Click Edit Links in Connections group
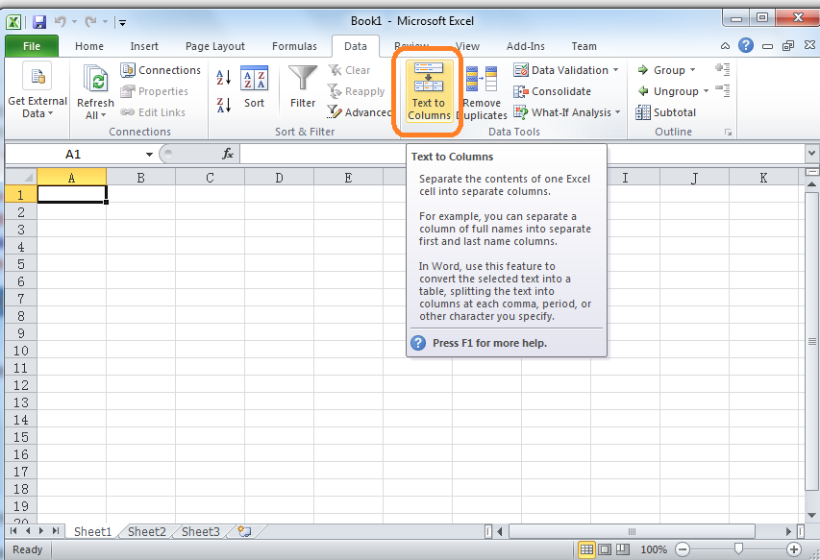 (x=153, y=112)
